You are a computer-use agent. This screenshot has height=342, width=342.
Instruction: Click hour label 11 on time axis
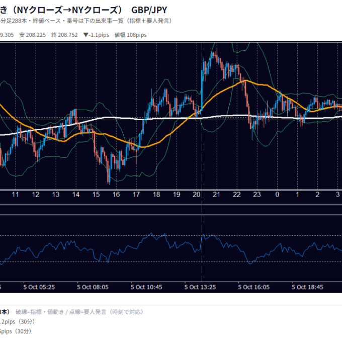(15, 194)
